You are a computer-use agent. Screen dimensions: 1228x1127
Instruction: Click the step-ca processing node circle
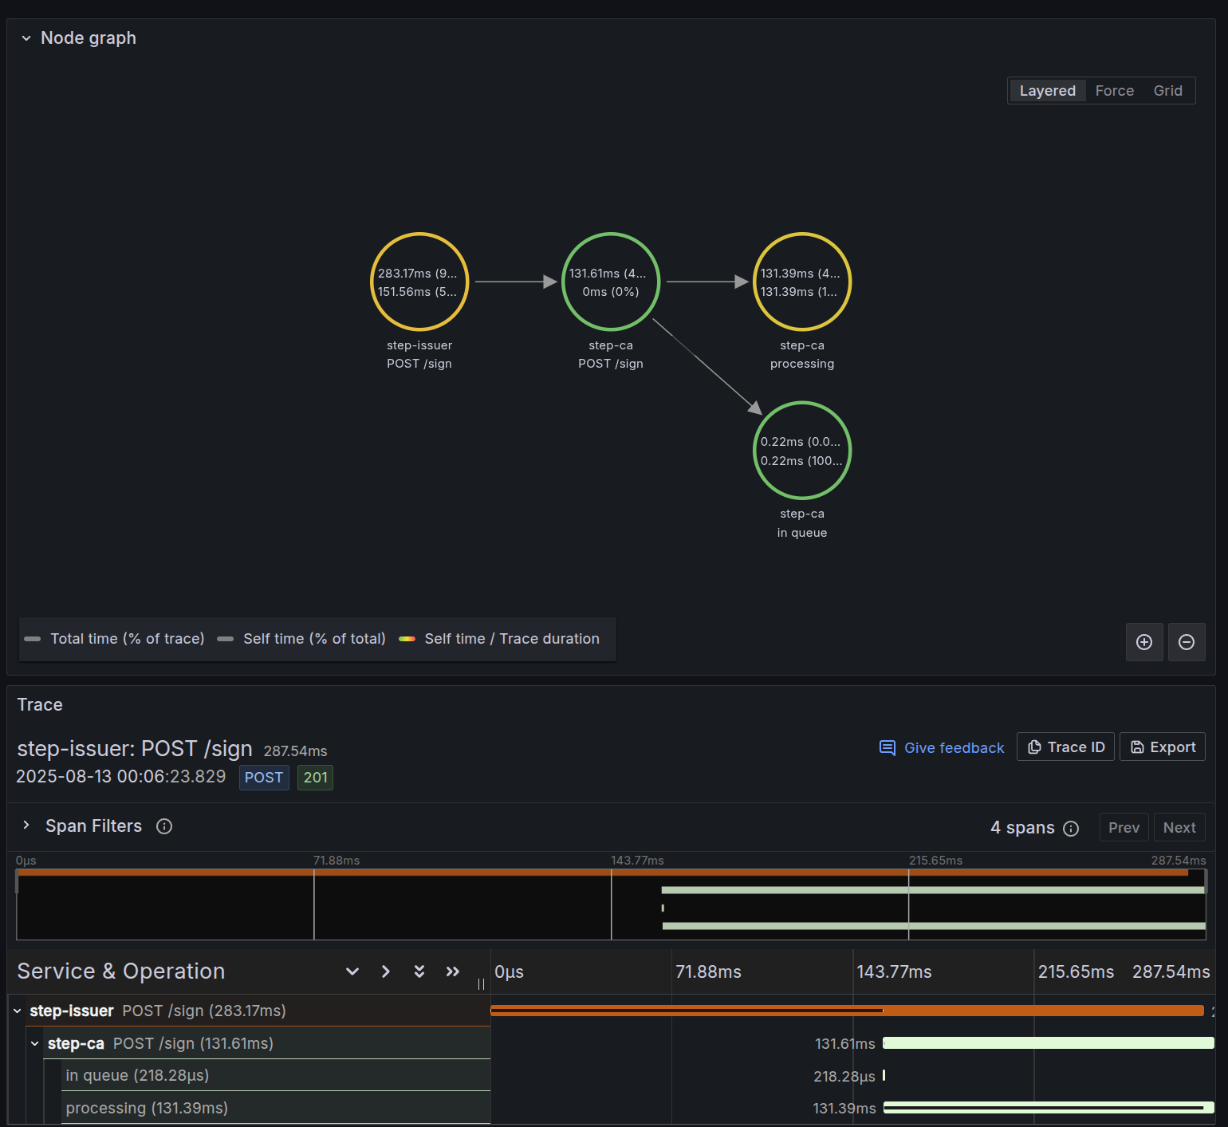[x=802, y=282]
